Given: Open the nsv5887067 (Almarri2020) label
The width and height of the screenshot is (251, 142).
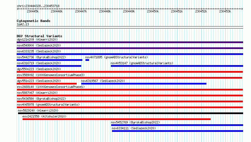Looking at the screenshot, I should pos(37,93).
